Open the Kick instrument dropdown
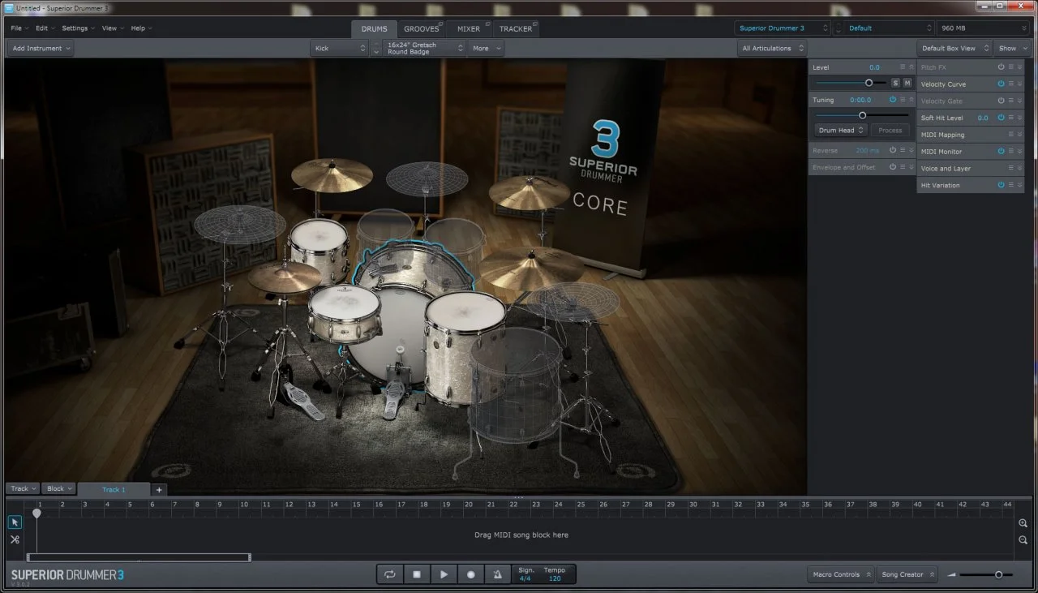The width and height of the screenshot is (1038, 593). pyautogui.click(x=340, y=49)
